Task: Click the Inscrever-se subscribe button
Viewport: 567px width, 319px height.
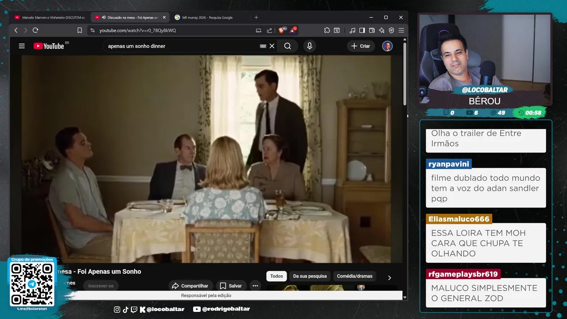Action: coord(101,286)
